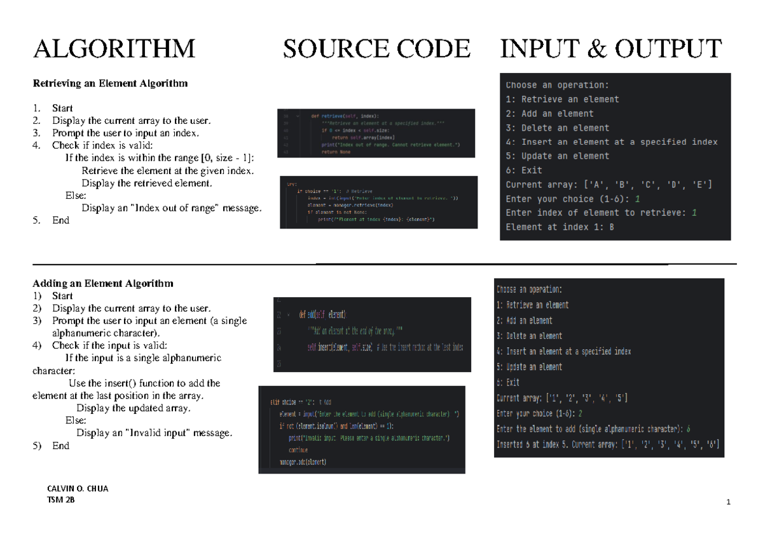Click the ALGORITHM column heading
Viewport: 763px width, 539px height.
tap(114, 49)
